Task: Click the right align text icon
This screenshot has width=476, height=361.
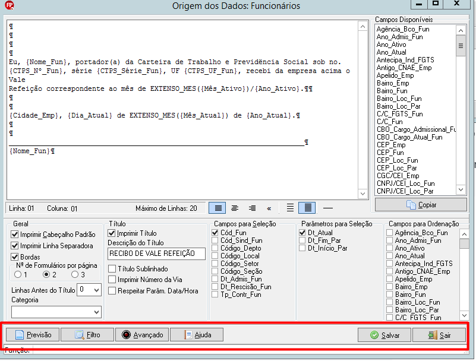Action: 252,208
